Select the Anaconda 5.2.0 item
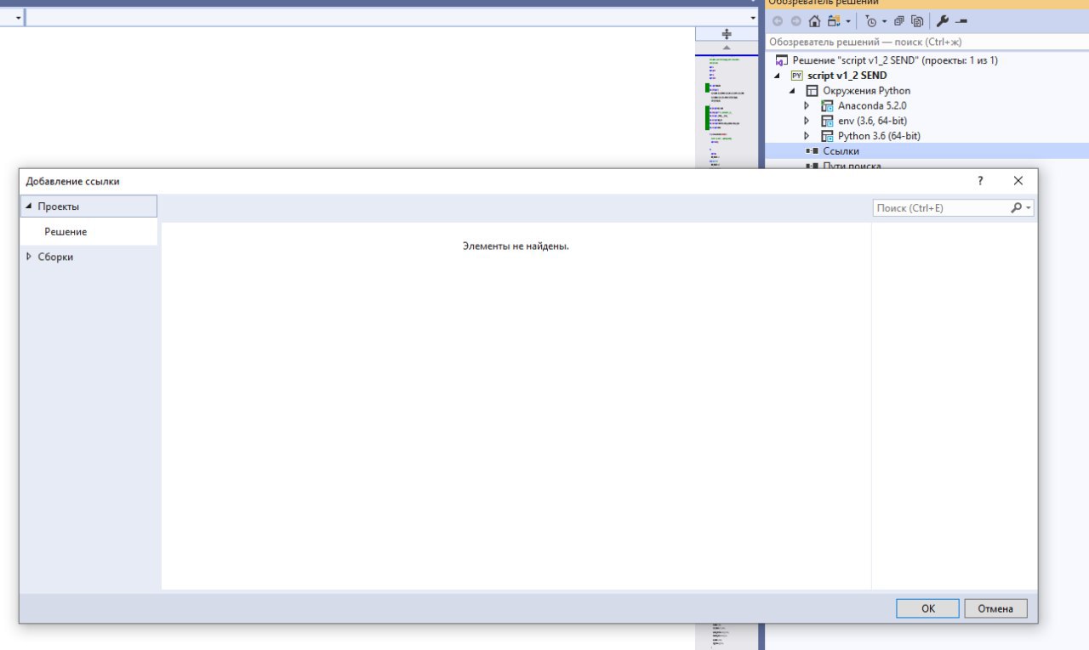1089x650 pixels. point(872,106)
